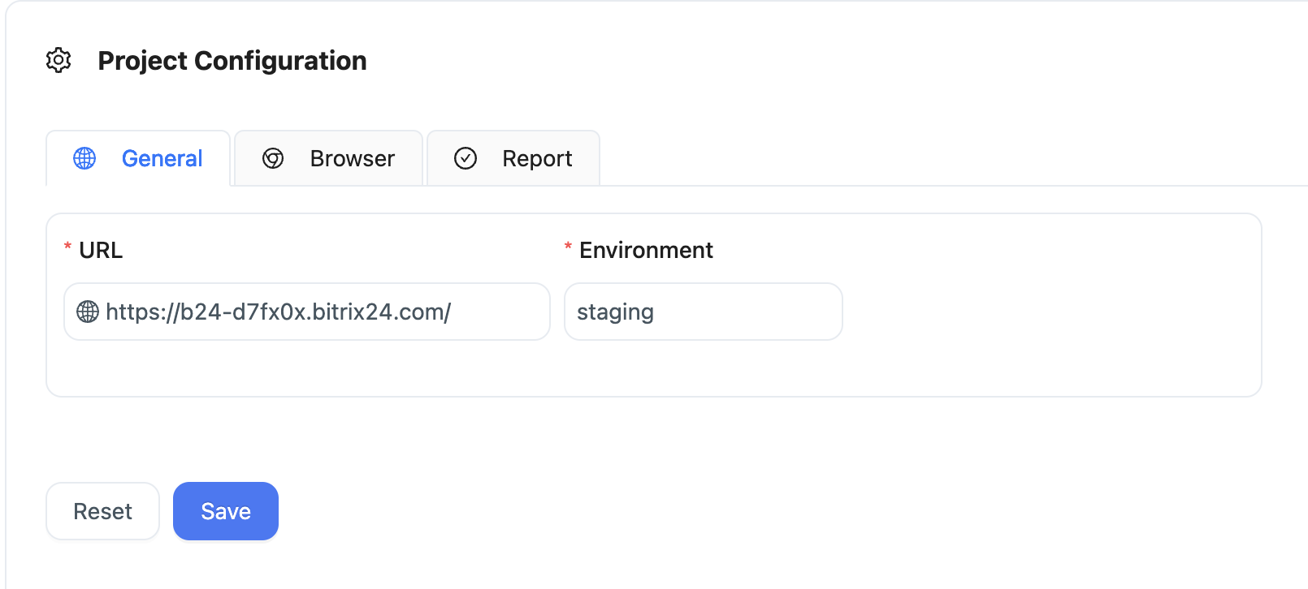Focus the URL input field
The width and height of the screenshot is (1308, 589).
pos(307,312)
